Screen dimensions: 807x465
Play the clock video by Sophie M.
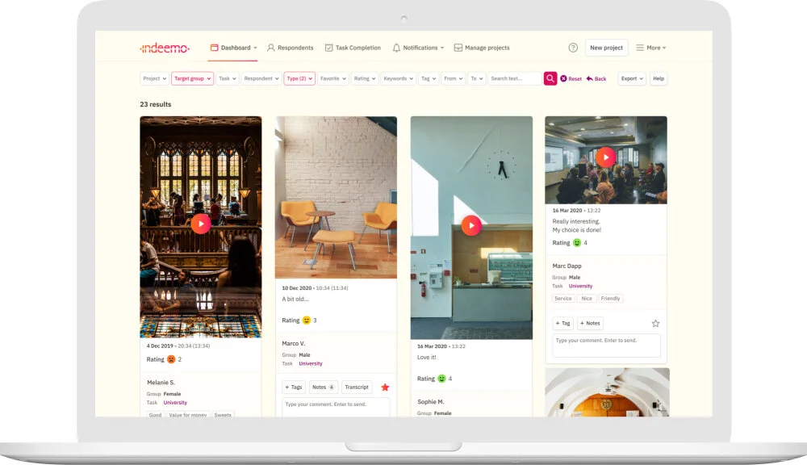pos(471,225)
